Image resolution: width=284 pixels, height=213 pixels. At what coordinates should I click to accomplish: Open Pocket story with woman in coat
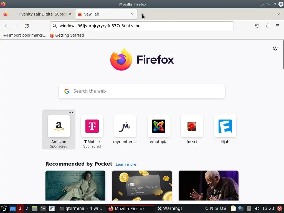pos(75,186)
